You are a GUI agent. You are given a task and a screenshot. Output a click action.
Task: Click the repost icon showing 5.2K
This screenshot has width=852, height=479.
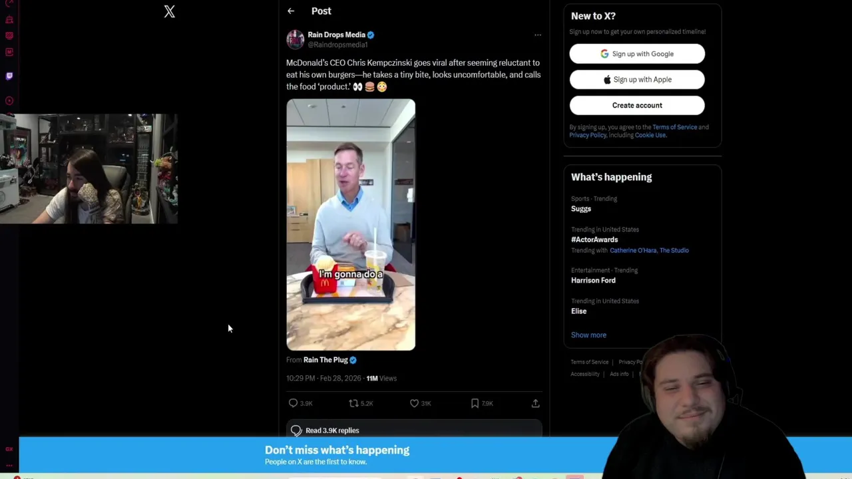[353, 403]
